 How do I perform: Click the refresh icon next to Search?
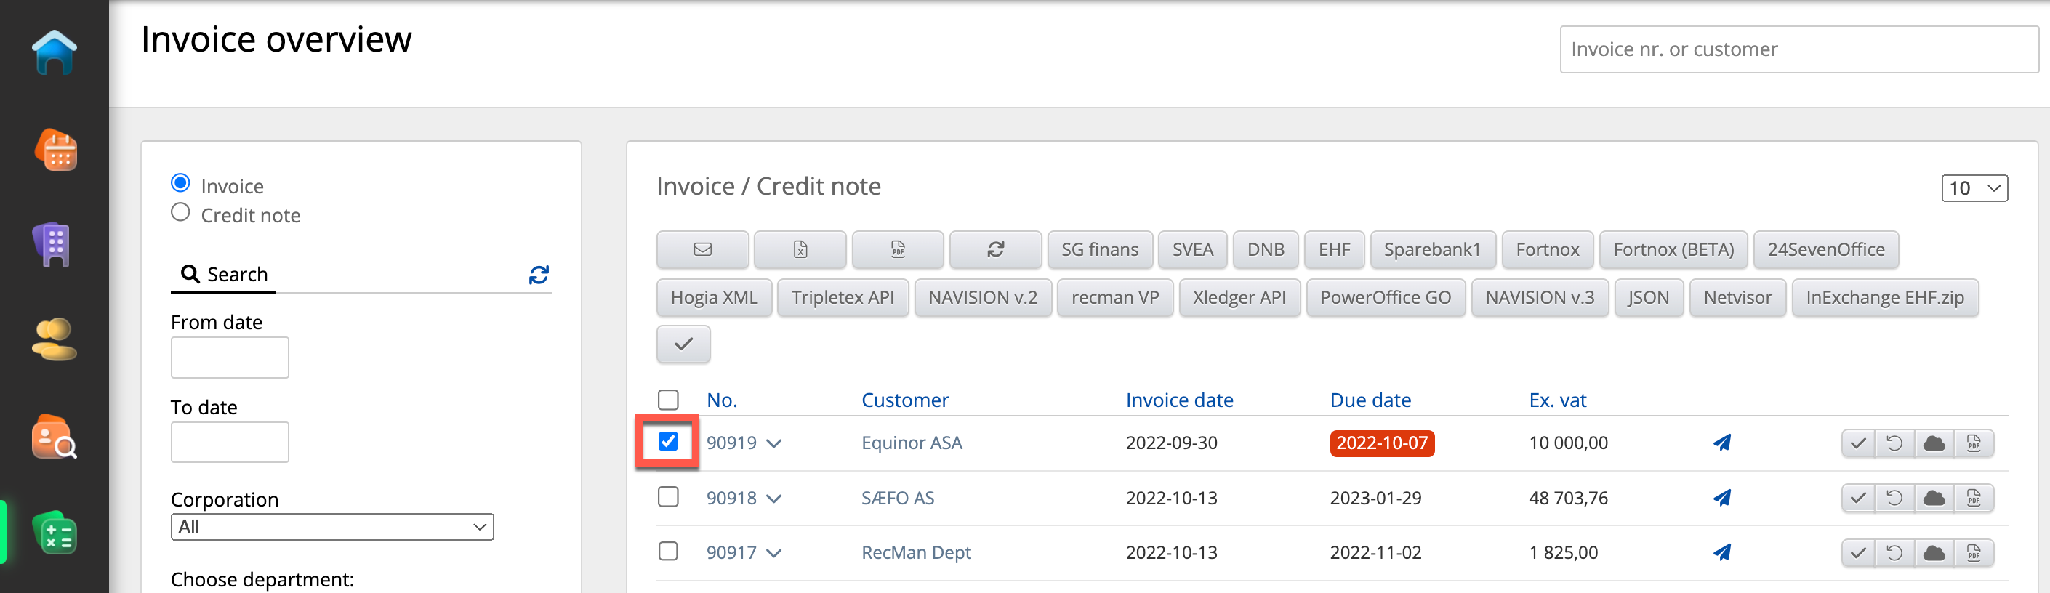tap(539, 275)
